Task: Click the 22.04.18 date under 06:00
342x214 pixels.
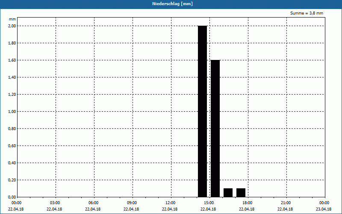Action: [93, 209]
